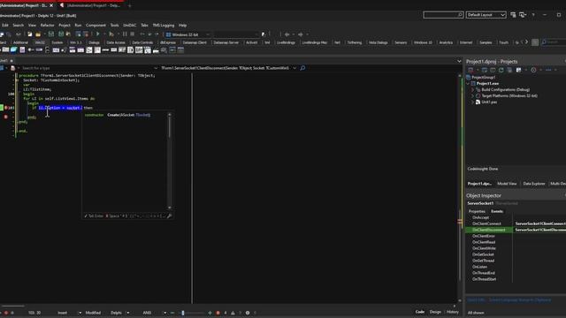566x318 pixels.
Task: Collapse the Project1.exe tree node
Action: click(469, 83)
